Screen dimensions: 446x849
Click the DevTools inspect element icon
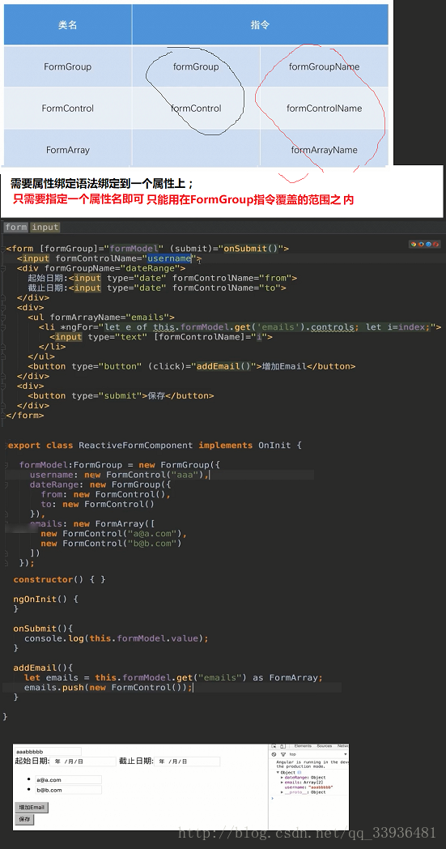pos(274,747)
